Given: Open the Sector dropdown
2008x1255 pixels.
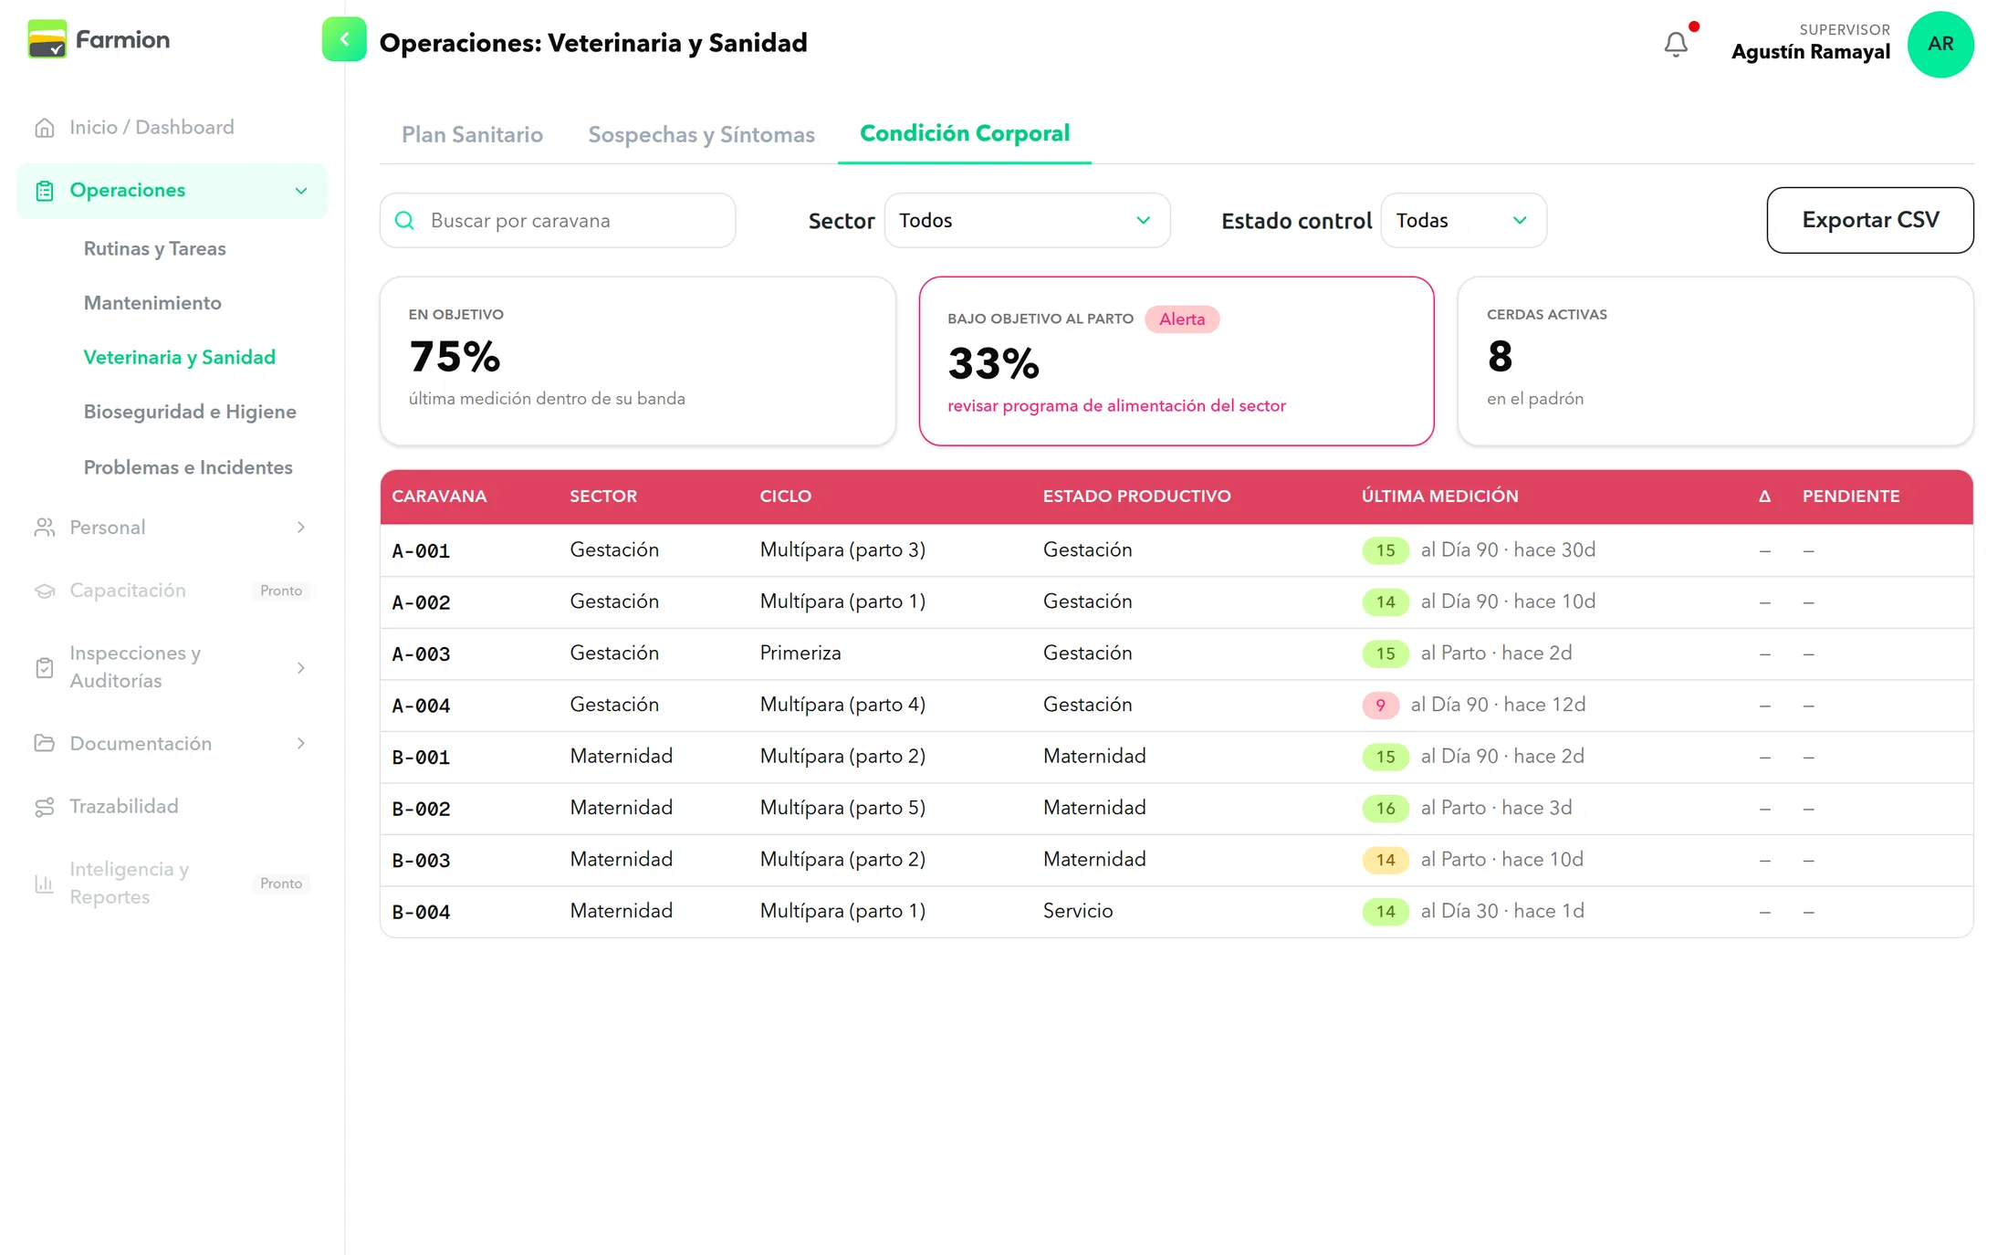Looking at the screenshot, I should 1027,220.
